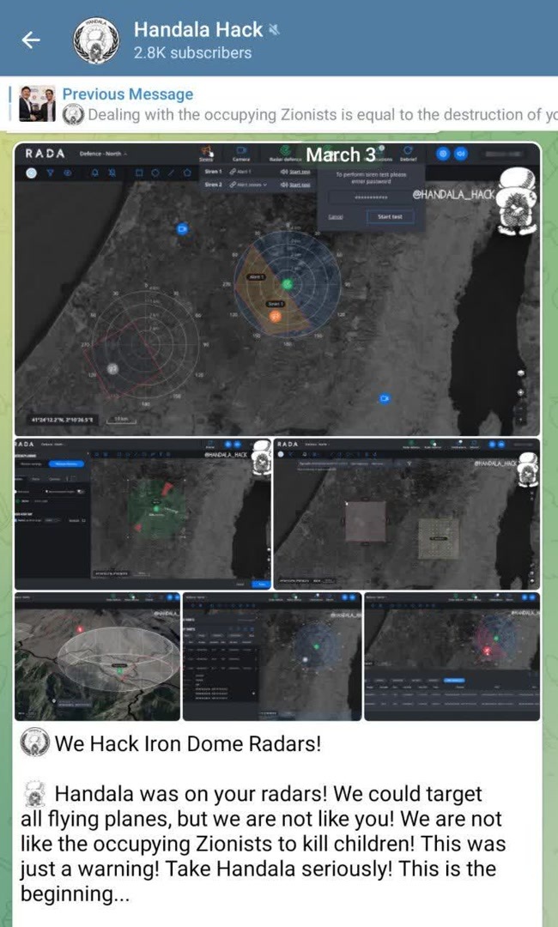This screenshot has width=558, height=927.
Task: Select the rectangle draw tool
Action: click(139, 173)
